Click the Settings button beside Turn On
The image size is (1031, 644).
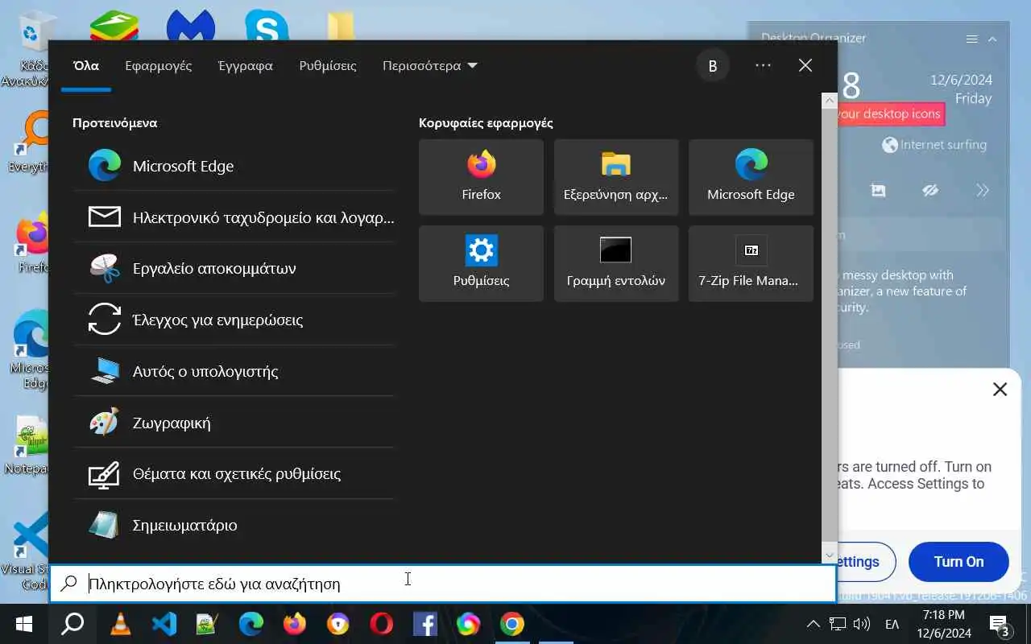866,562
